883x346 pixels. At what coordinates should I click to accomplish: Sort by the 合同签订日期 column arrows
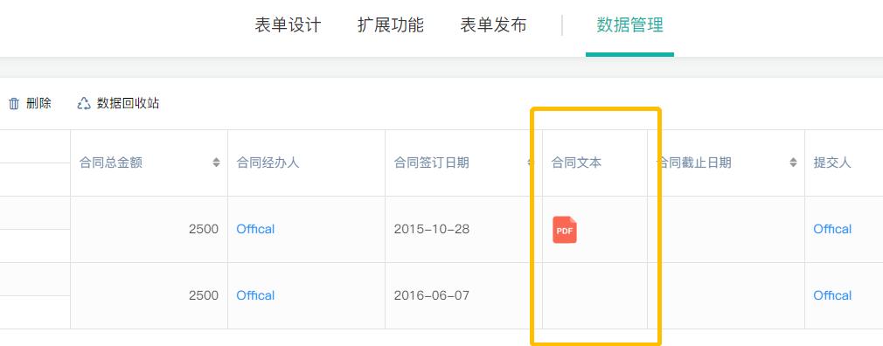(x=530, y=163)
